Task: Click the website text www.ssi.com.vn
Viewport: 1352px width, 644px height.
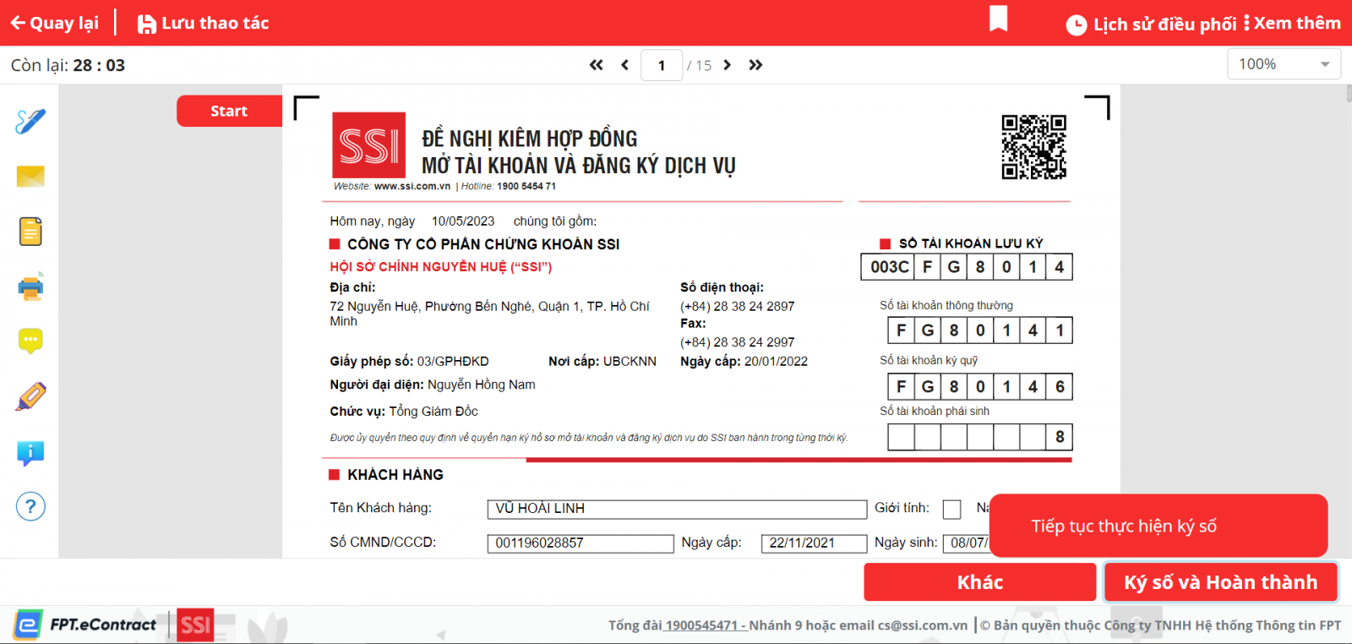Action: pos(412,187)
